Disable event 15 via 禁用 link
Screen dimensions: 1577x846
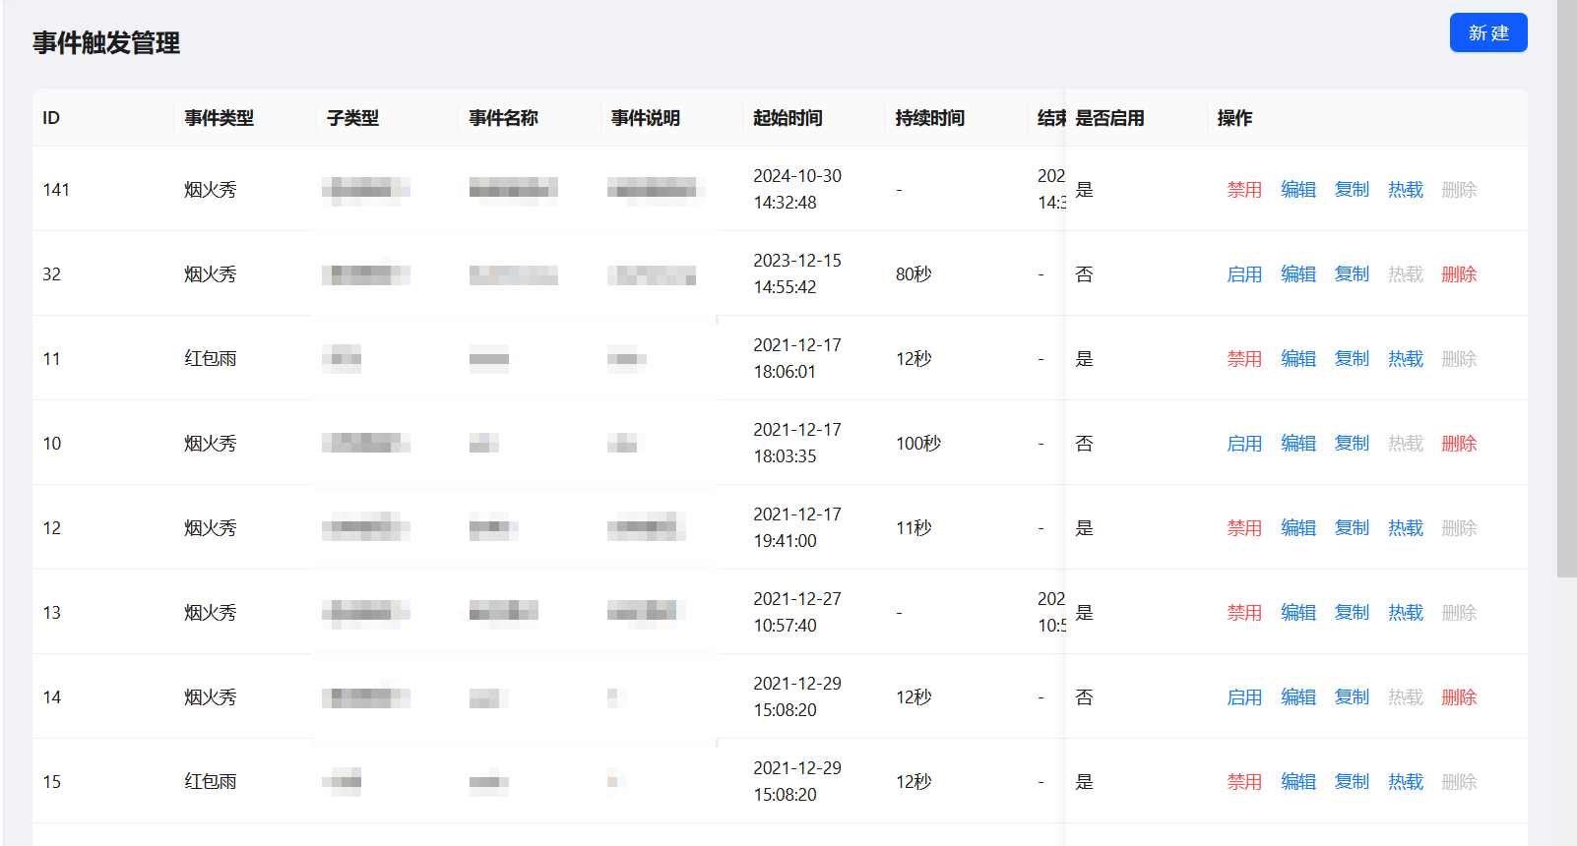tap(1243, 782)
